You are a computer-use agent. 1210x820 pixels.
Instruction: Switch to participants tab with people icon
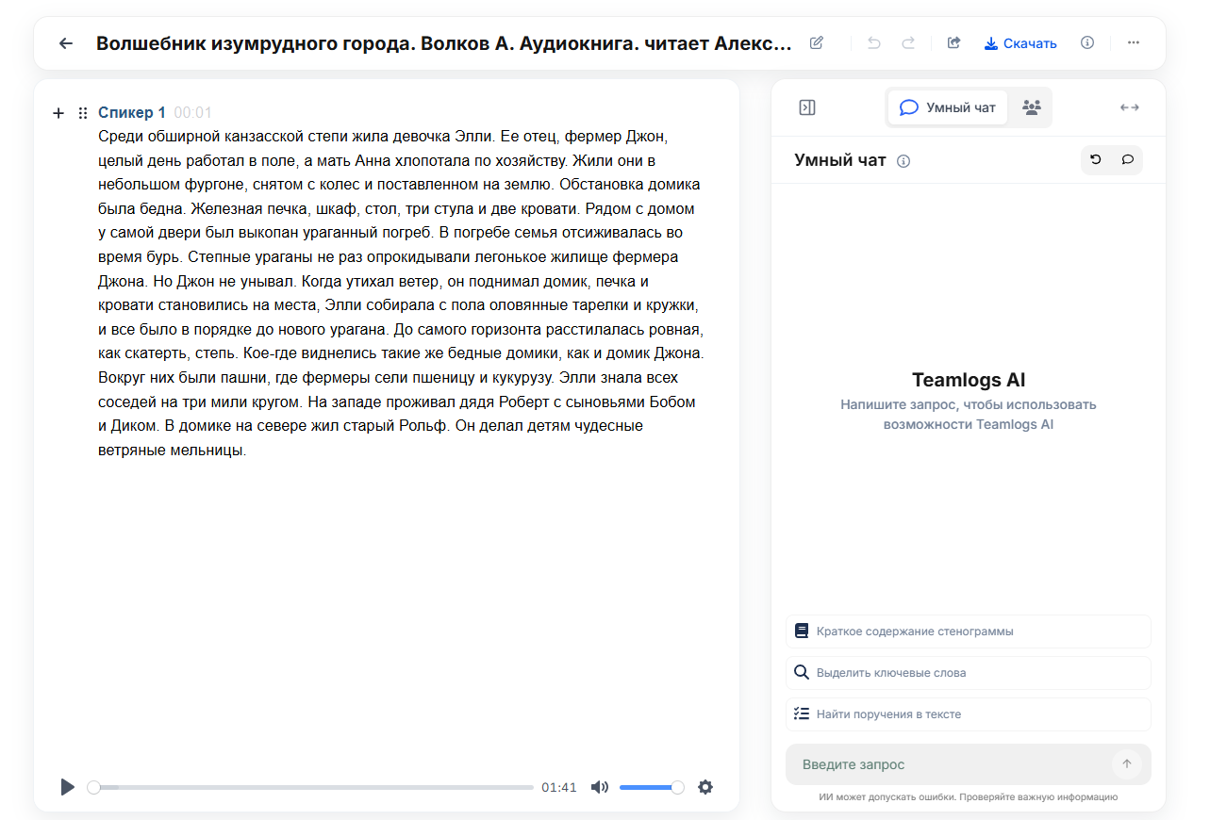tap(1030, 107)
